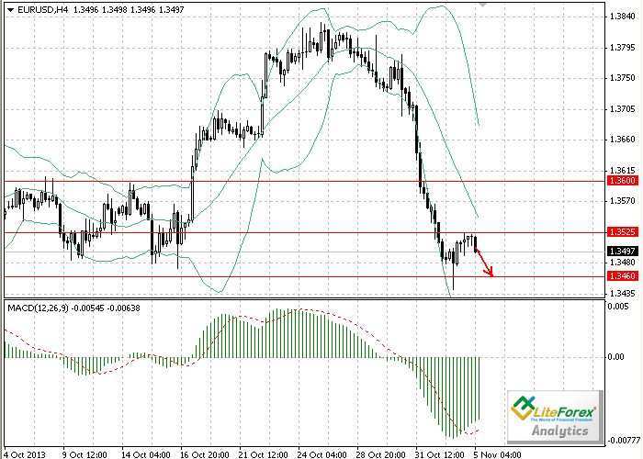This screenshot has width=643, height=459.
Task: Click the 1.3570 price scale value
Action: click(622, 200)
